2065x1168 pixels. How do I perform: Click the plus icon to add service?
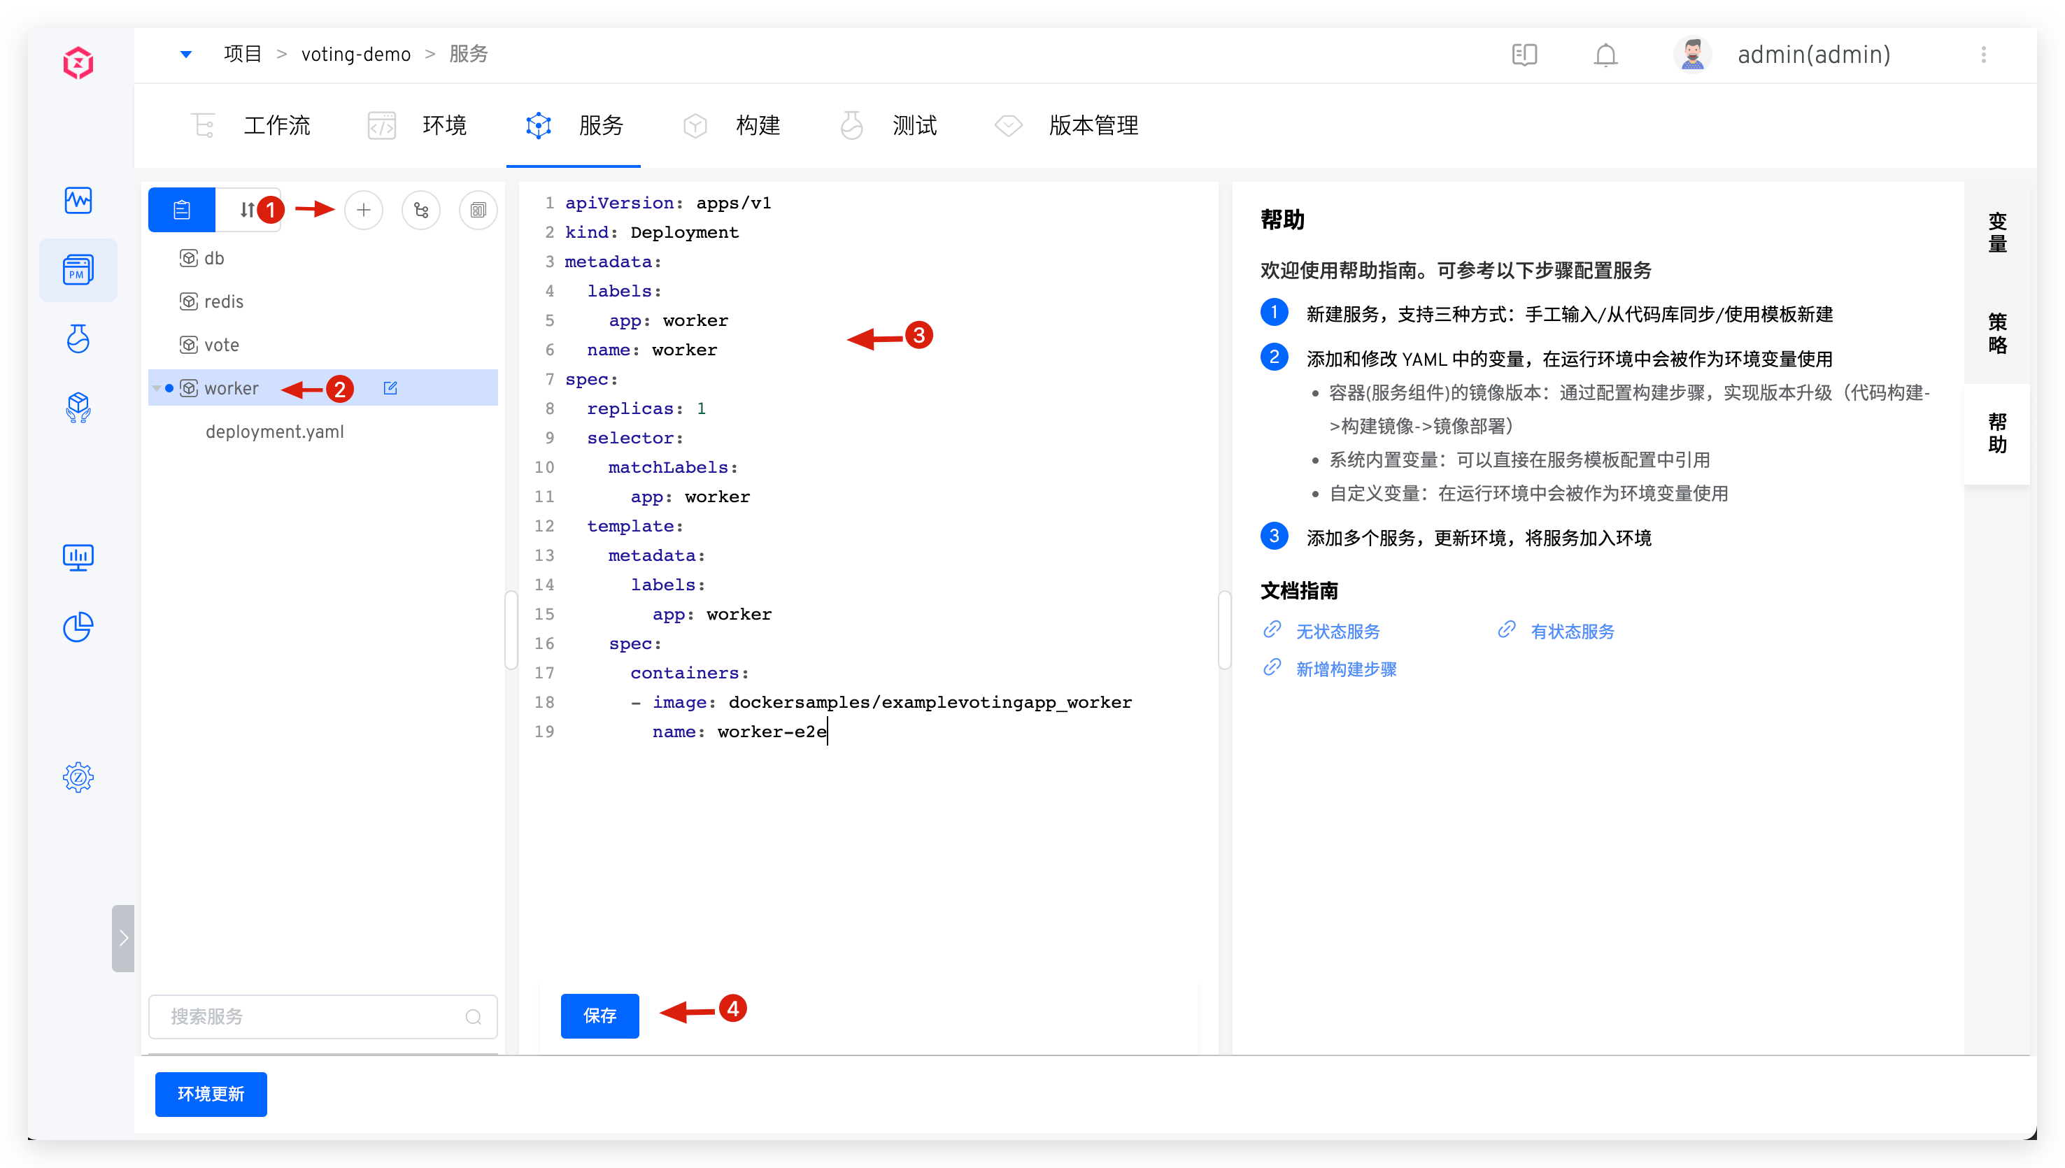pyautogui.click(x=364, y=211)
